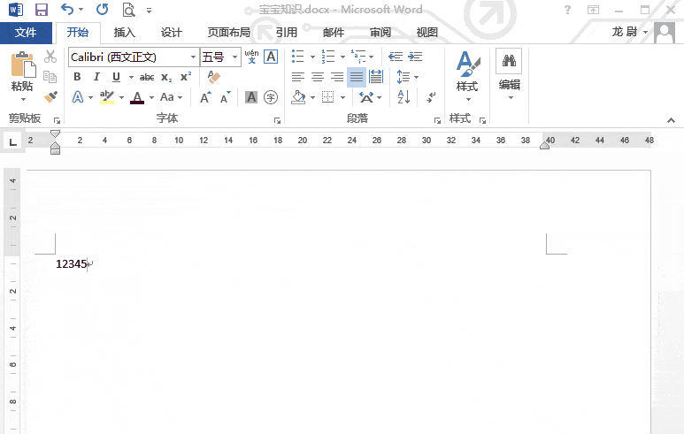
Task: Click the paragraph shading paint bucket
Action: (x=298, y=97)
